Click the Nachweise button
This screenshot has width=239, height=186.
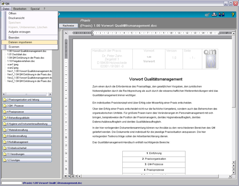pyautogui.click(x=68, y=26)
